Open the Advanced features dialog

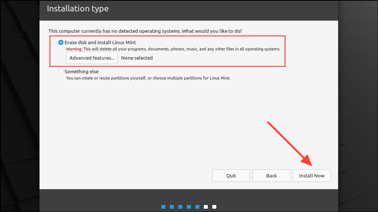pyautogui.click(x=92, y=58)
